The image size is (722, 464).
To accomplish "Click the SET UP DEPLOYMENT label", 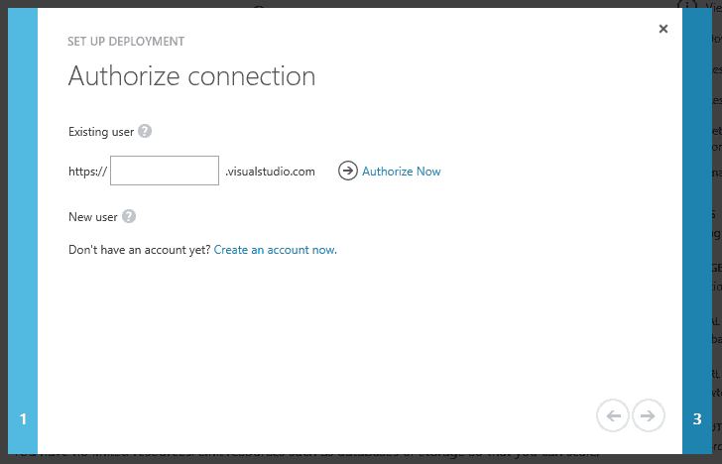I will [126, 42].
